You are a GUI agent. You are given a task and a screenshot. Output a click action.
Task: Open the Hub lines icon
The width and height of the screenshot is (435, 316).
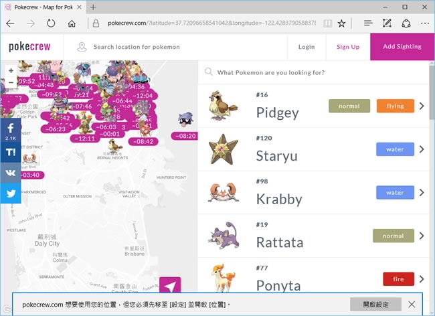tap(368, 23)
